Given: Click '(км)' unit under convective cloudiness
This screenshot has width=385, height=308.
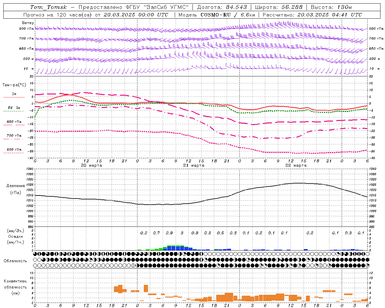Looking at the screenshot, I should [15, 293].
